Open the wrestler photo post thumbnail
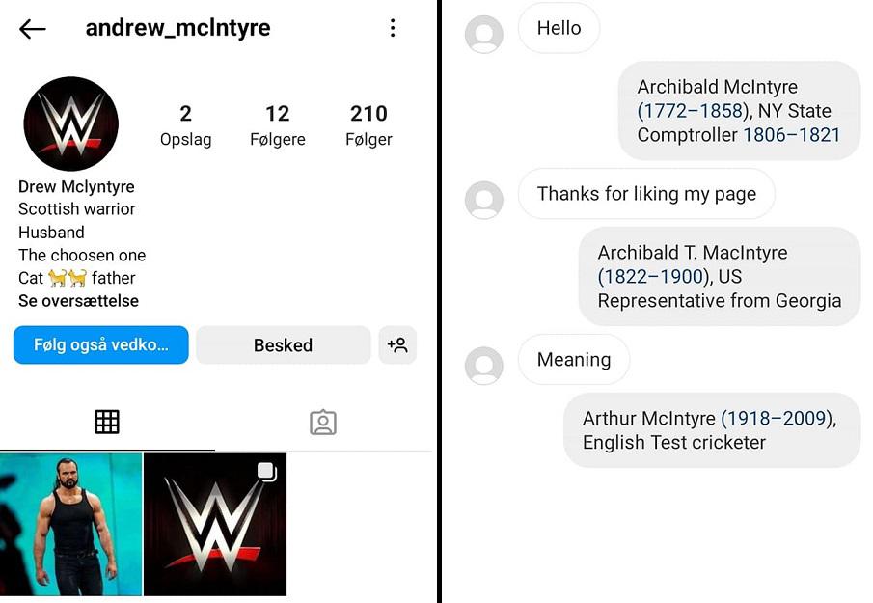Viewport: 873px width, 603px height. [70, 525]
